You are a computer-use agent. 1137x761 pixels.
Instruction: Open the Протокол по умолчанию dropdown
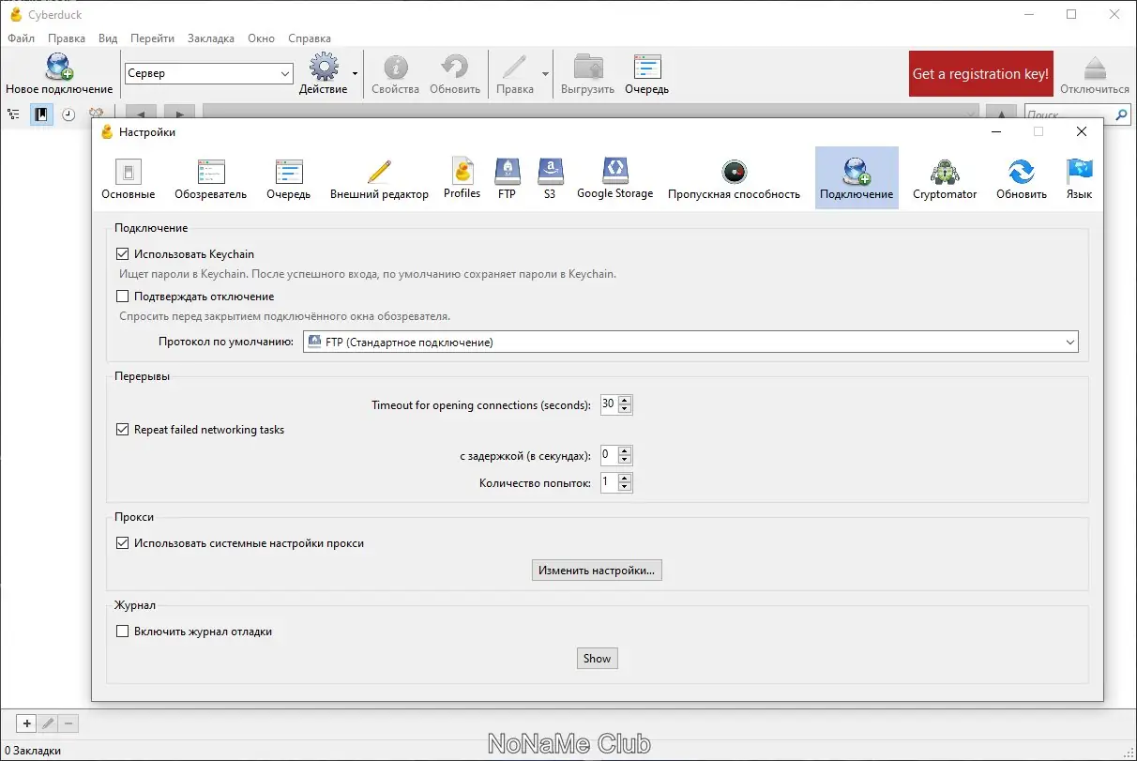690,342
